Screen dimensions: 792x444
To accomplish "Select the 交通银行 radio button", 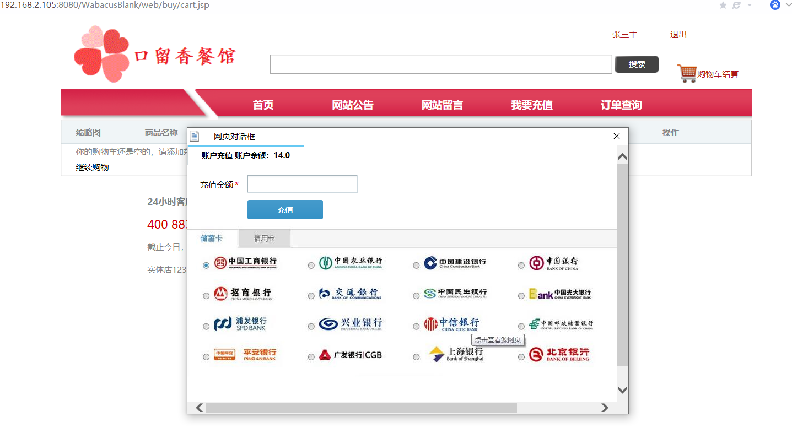I will pos(311,296).
